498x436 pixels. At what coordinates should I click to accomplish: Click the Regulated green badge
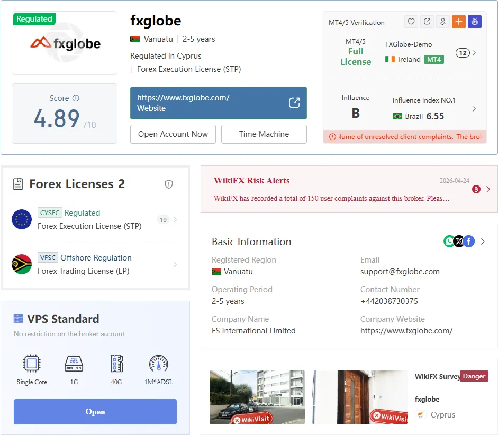click(x=34, y=18)
